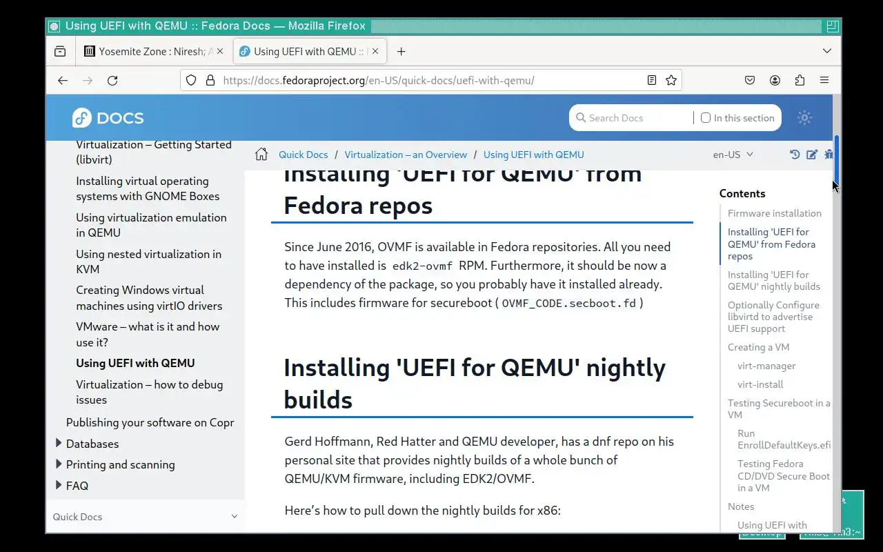The width and height of the screenshot is (883, 552).
Task: Open Using nested virtualization in KVM
Action: 148,262
